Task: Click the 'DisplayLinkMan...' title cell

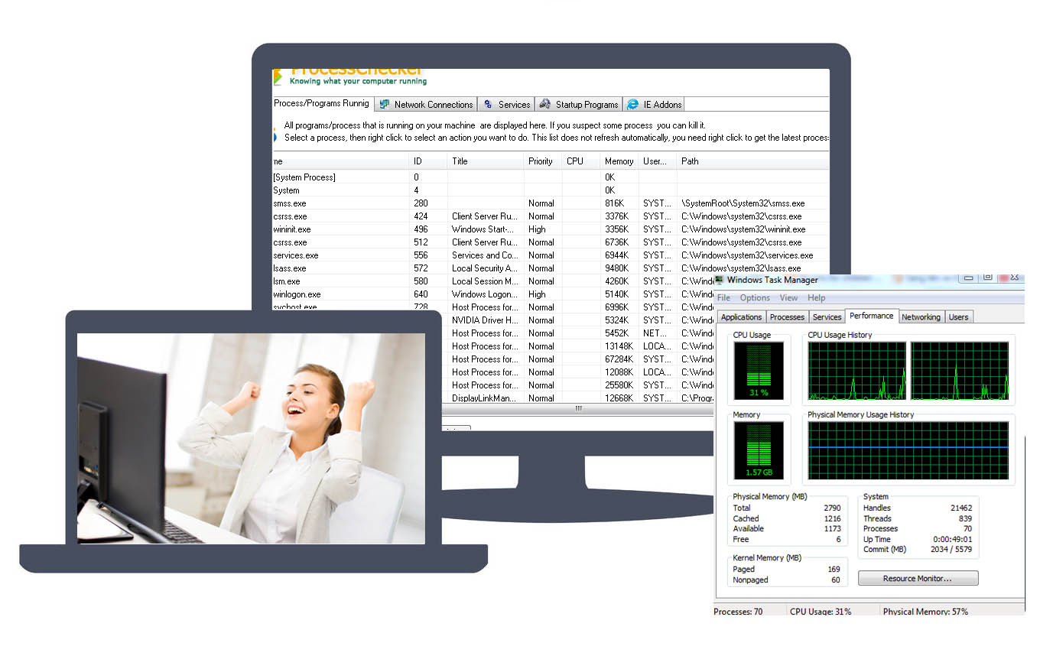Action: pyautogui.click(x=486, y=398)
